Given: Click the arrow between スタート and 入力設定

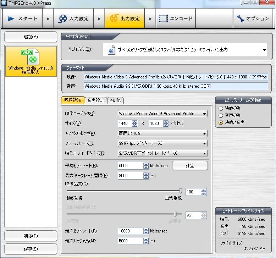Looking at the screenshot, I should 48,19.
